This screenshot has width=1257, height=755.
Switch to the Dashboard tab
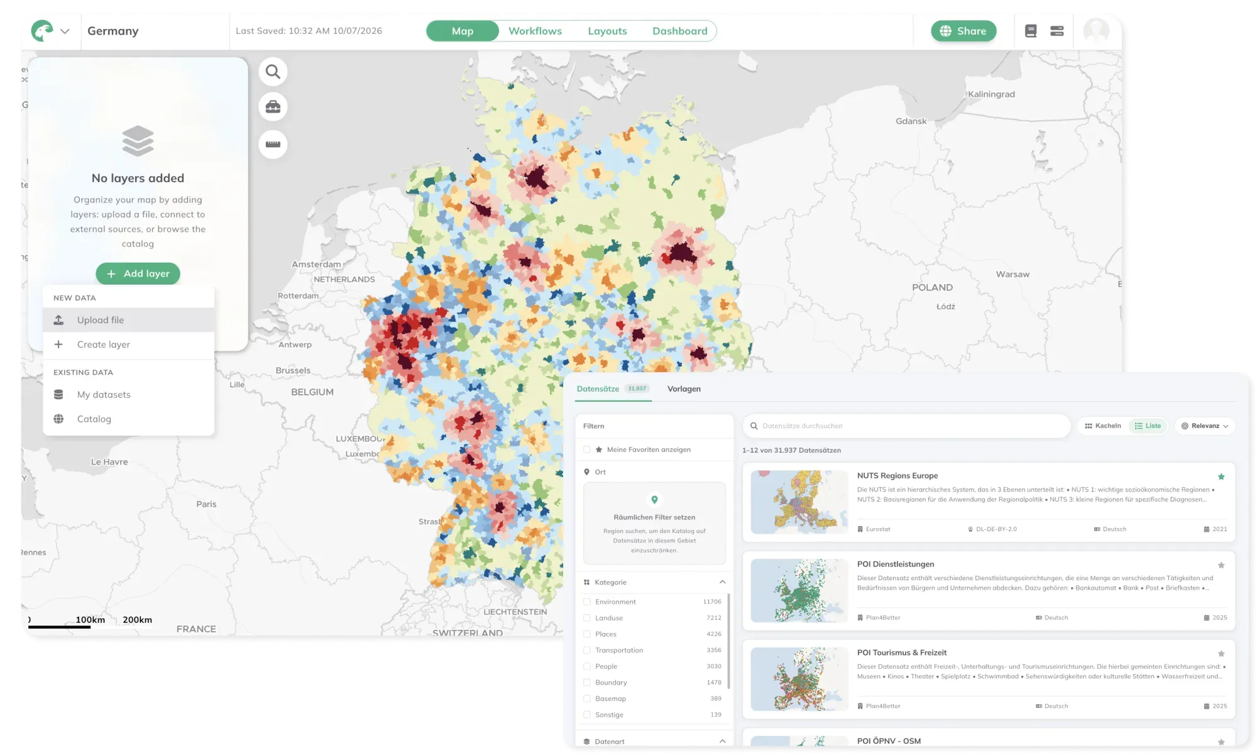[680, 31]
